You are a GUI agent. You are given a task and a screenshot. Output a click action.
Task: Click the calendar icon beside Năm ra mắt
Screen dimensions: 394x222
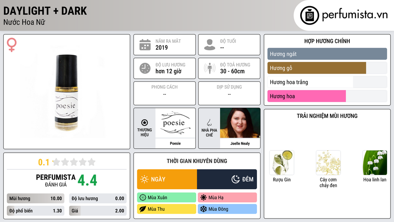coord(145,45)
